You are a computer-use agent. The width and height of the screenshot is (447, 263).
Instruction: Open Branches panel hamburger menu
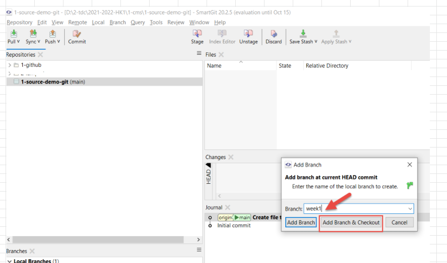point(199,250)
